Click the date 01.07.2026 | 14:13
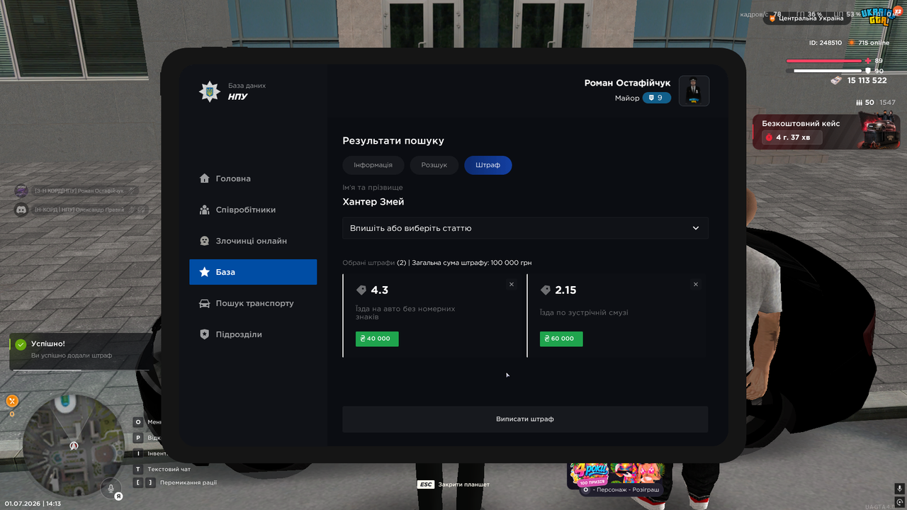 click(x=33, y=504)
